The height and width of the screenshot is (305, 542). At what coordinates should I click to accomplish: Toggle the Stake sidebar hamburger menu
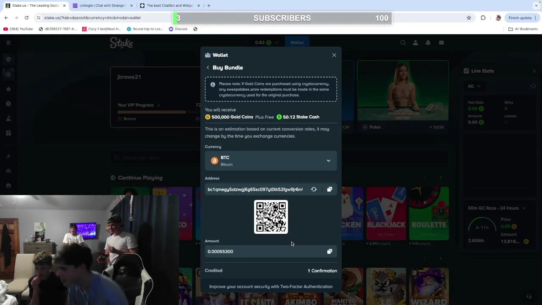click(8, 42)
